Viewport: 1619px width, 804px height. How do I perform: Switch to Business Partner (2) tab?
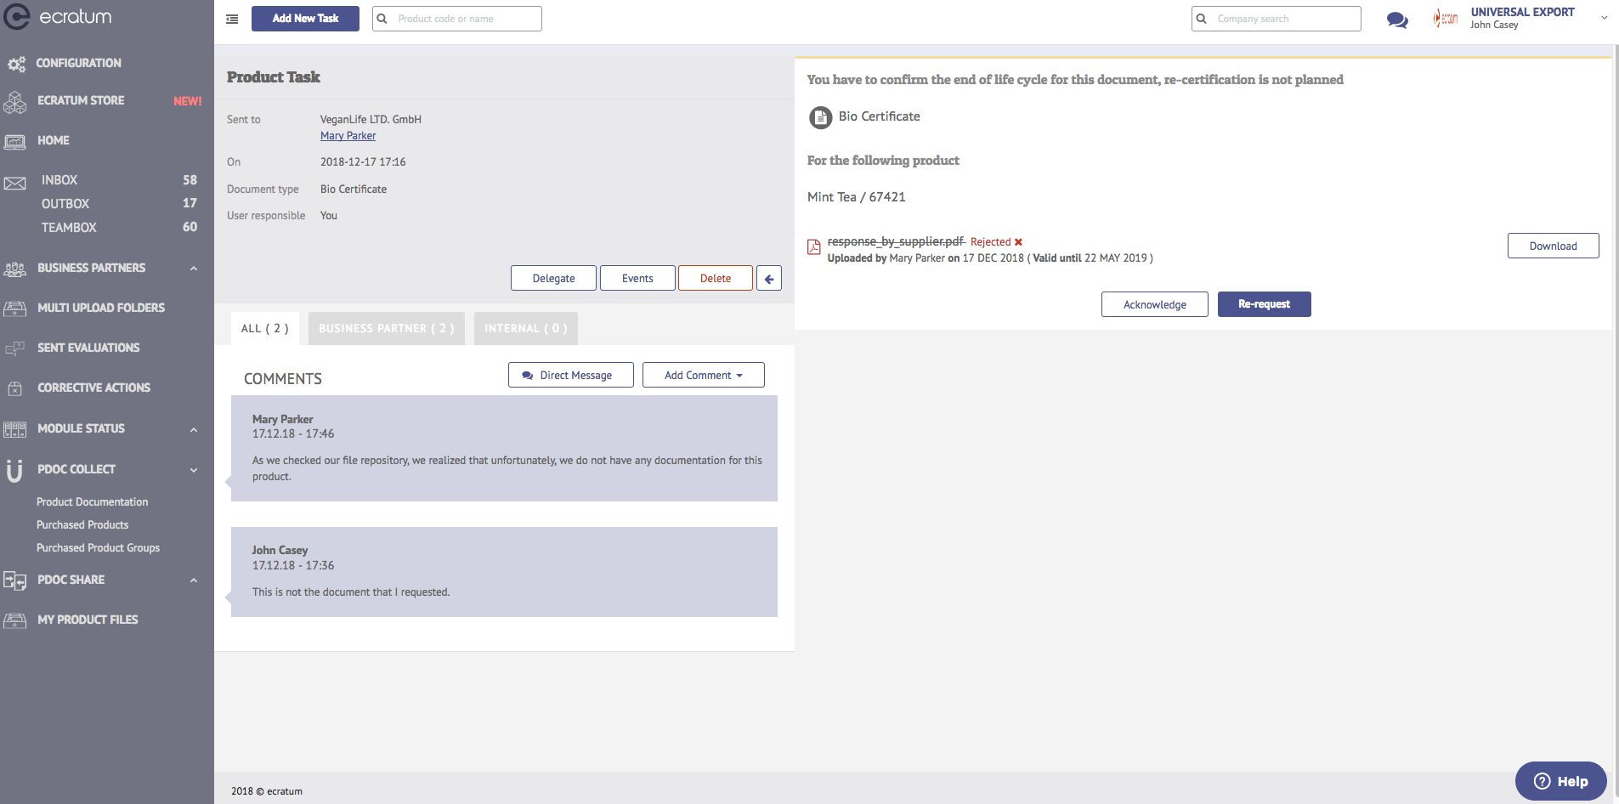tap(387, 328)
